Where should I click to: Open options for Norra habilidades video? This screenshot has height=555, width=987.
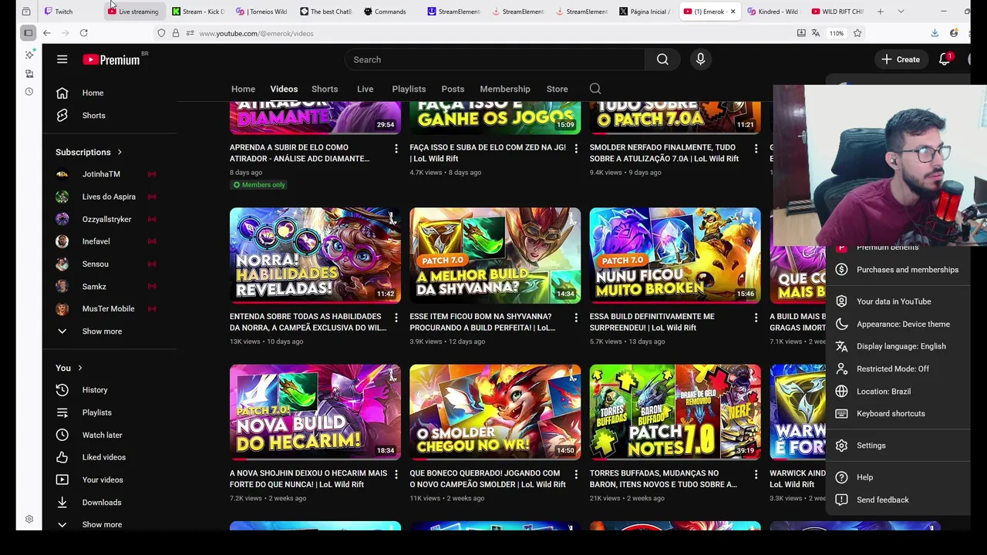[x=396, y=318]
